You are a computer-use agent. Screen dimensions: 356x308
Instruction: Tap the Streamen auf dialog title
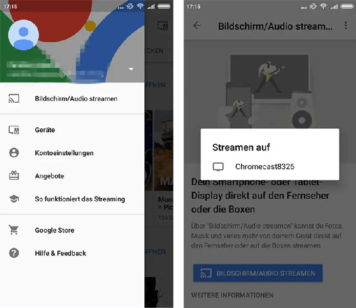pyautogui.click(x=241, y=147)
